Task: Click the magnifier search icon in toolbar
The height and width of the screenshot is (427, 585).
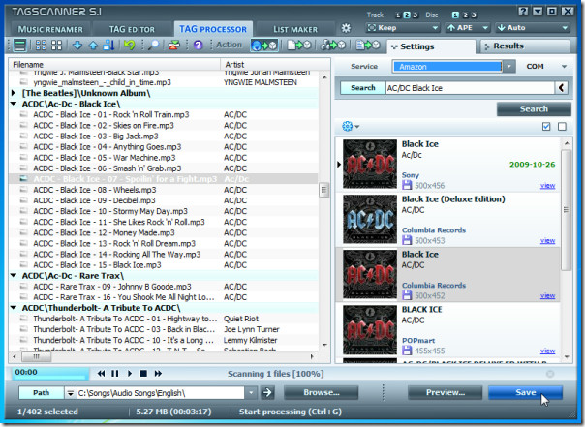Action: pos(153,46)
